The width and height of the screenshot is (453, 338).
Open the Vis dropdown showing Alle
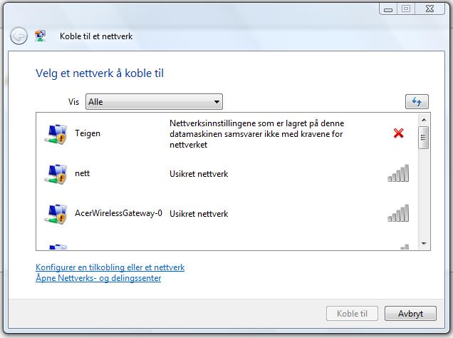(x=154, y=101)
